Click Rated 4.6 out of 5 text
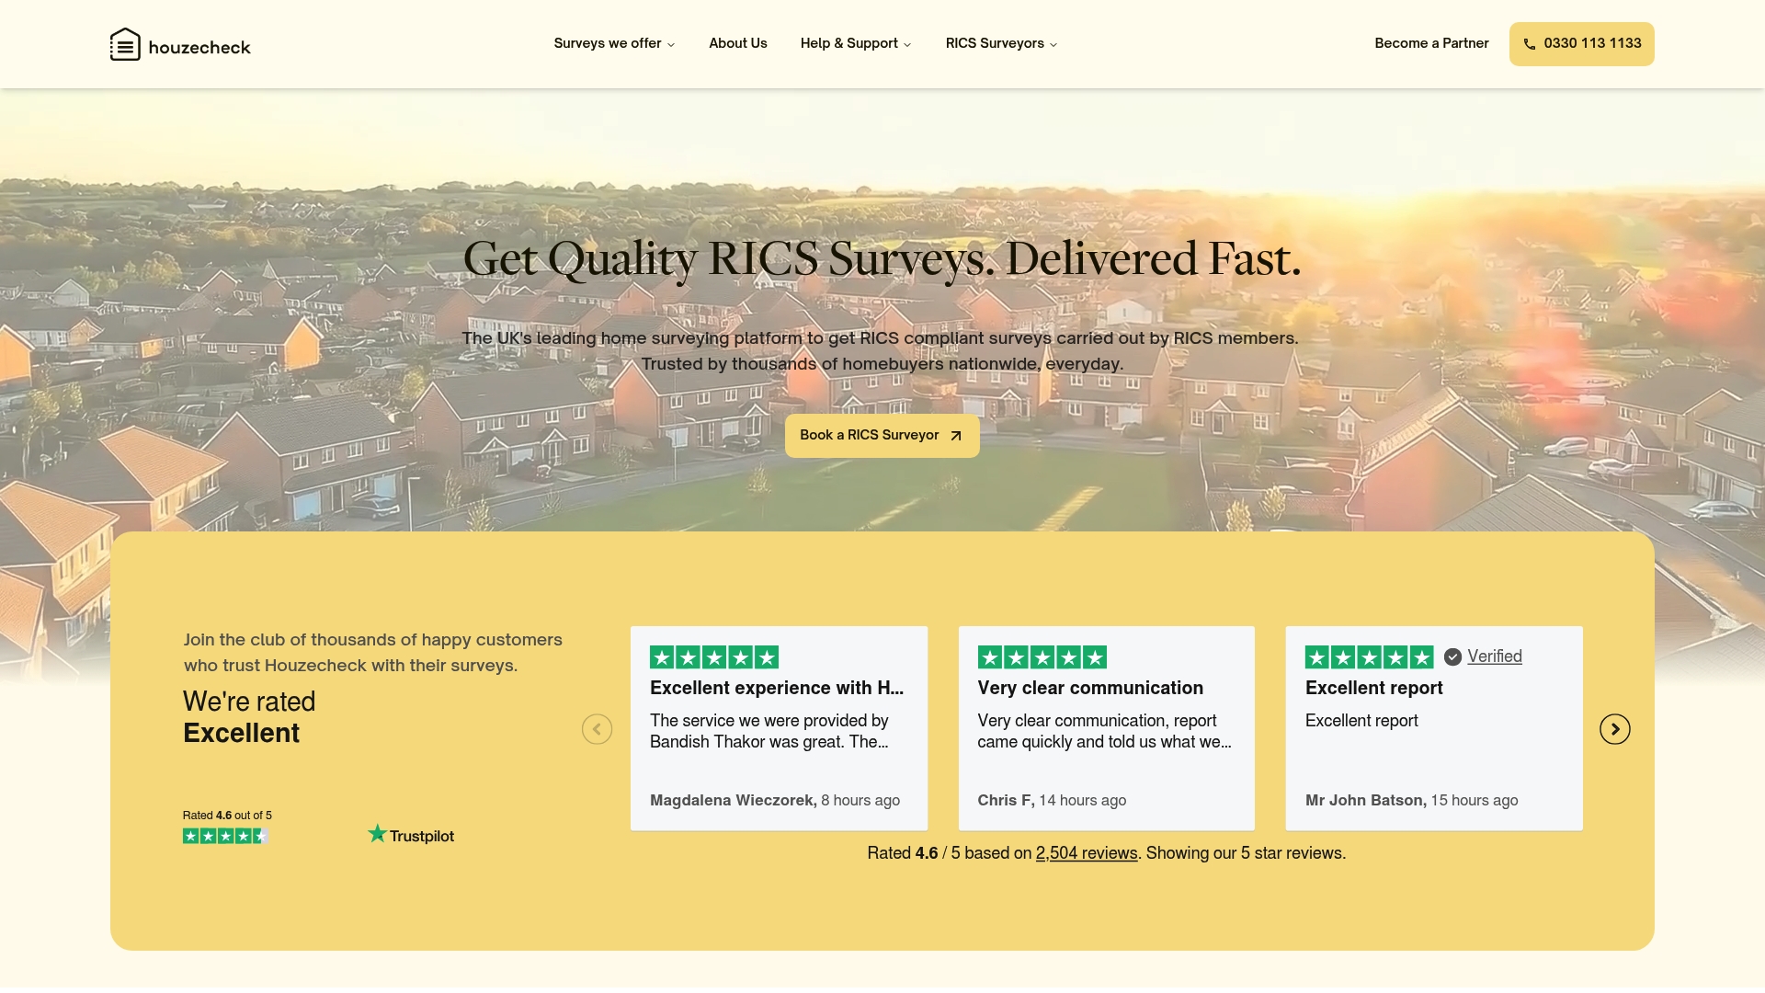Screen dimensions: 1765x993 (x=227, y=816)
